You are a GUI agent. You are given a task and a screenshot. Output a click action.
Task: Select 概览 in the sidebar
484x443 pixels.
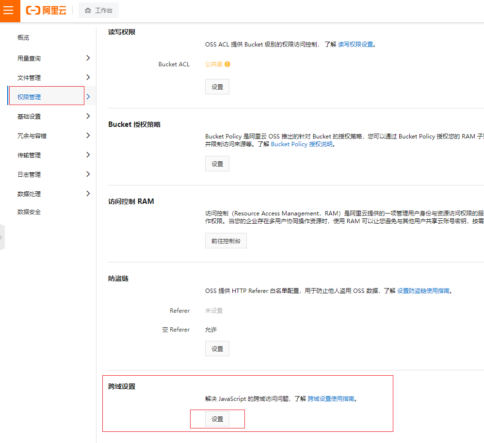click(x=23, y=37)
